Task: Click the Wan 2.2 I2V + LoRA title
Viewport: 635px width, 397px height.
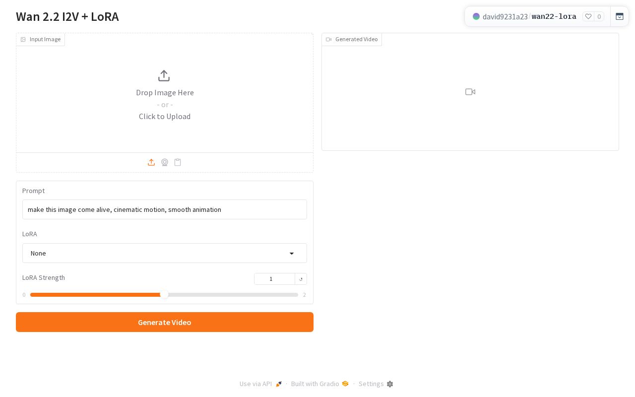Action: pos(67,16)
